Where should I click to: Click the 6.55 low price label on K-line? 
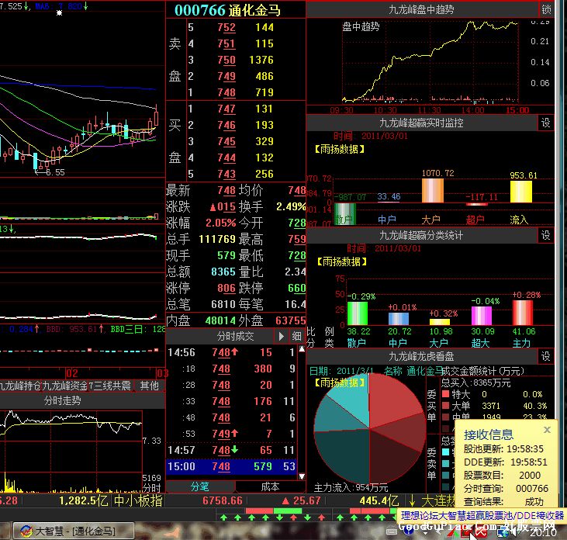click(55, 172)
